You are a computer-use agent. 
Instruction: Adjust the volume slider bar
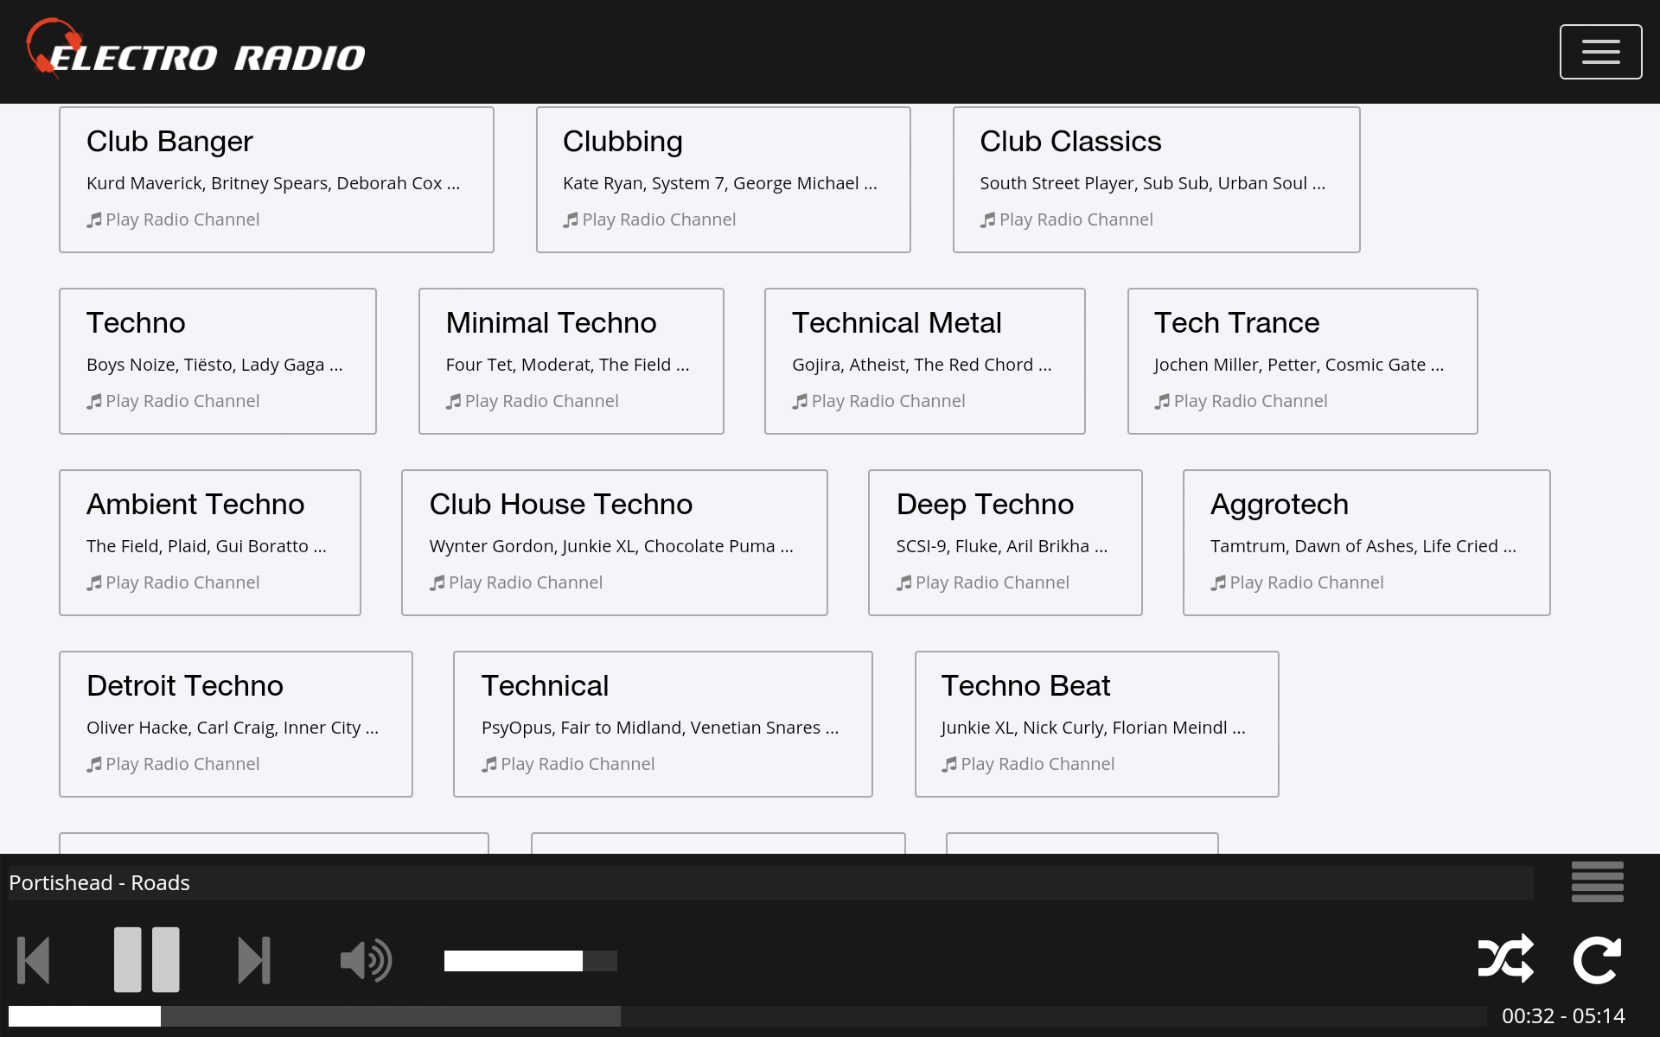pyautogui.click(x=530, y=961)
